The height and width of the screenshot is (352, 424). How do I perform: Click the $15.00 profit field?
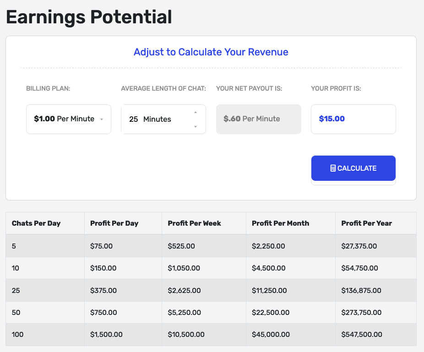coord(353,119)
